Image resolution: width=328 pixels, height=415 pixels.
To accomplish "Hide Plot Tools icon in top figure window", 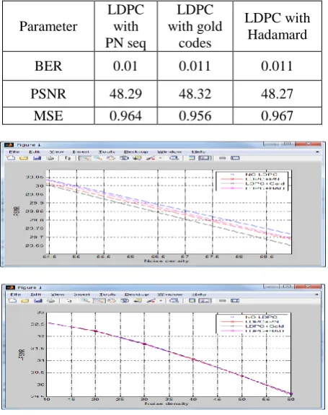I will pos(223,158).
